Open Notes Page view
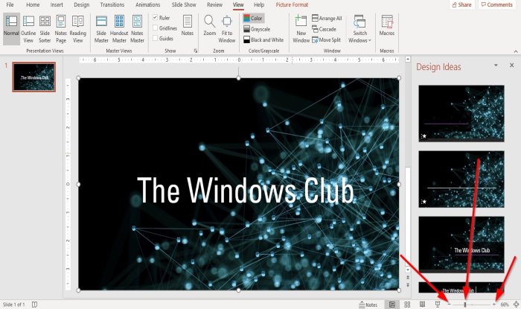The width and height of the screenshot is (521, 309). [x=61, y=29]
